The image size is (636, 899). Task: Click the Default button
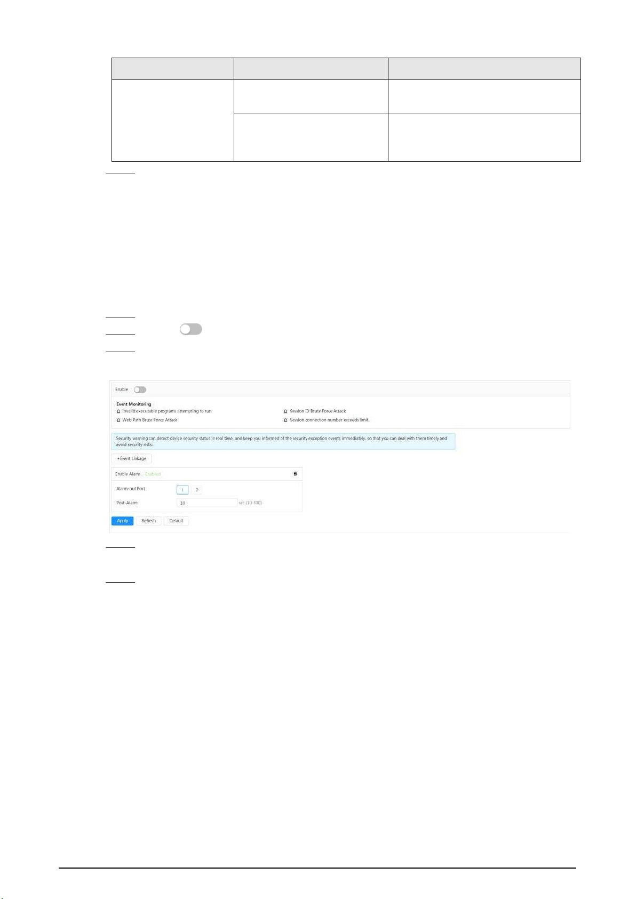pos(176,521)
